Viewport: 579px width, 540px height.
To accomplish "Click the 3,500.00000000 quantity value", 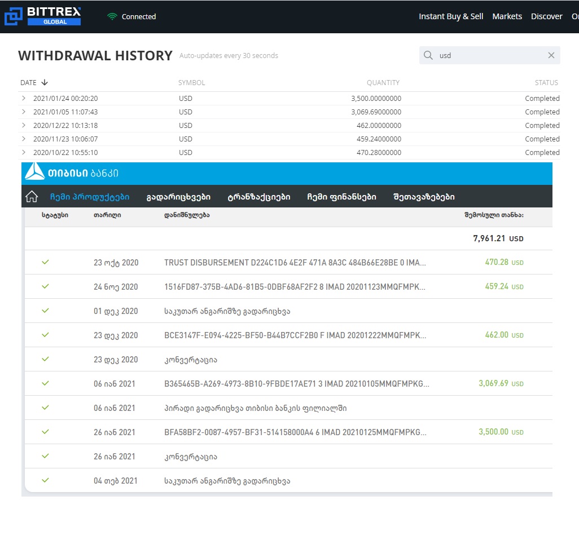I will 376,99.
